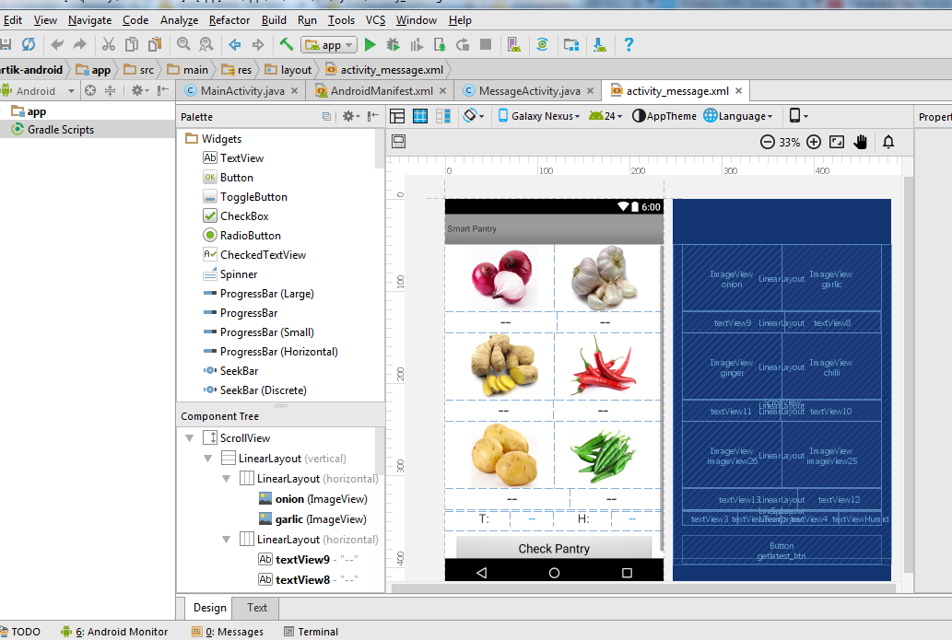Image resolution: width=952 pixels, height=640 pixels.
Task: Open the VCS menu
Action: coord(375,20)
